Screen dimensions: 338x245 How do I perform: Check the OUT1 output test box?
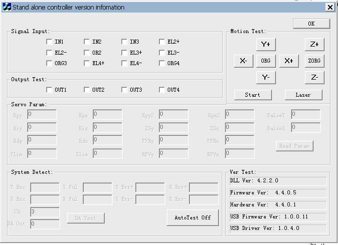pyautogui.click(x=50, y=90)
